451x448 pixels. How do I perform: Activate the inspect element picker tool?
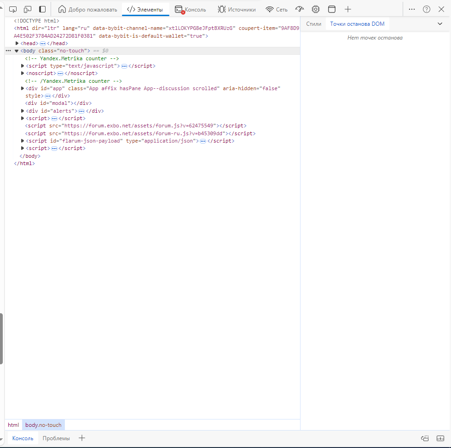(x=13, y=10)
